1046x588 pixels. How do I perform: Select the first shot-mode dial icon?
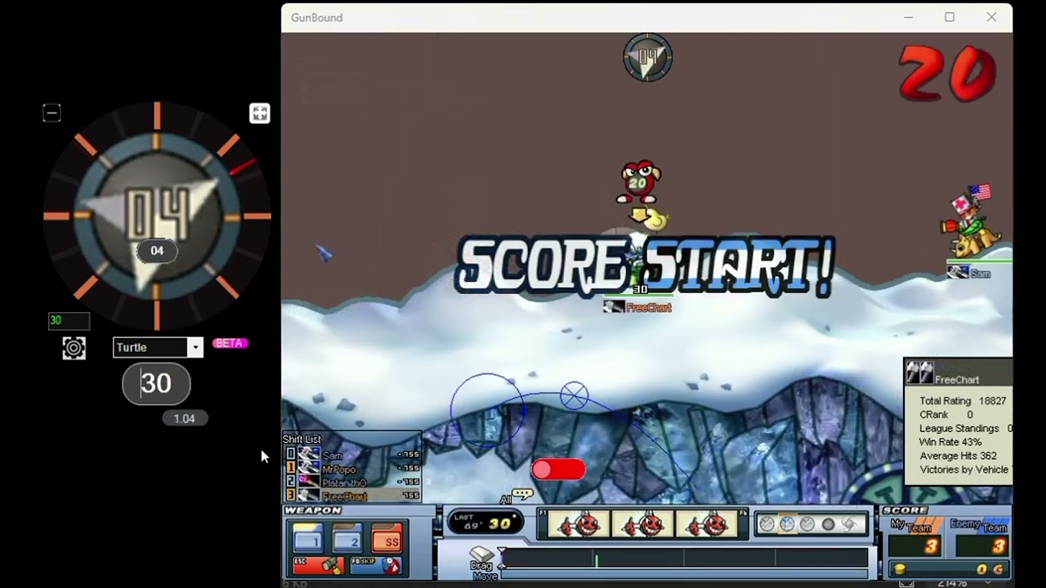pos(768,524)
